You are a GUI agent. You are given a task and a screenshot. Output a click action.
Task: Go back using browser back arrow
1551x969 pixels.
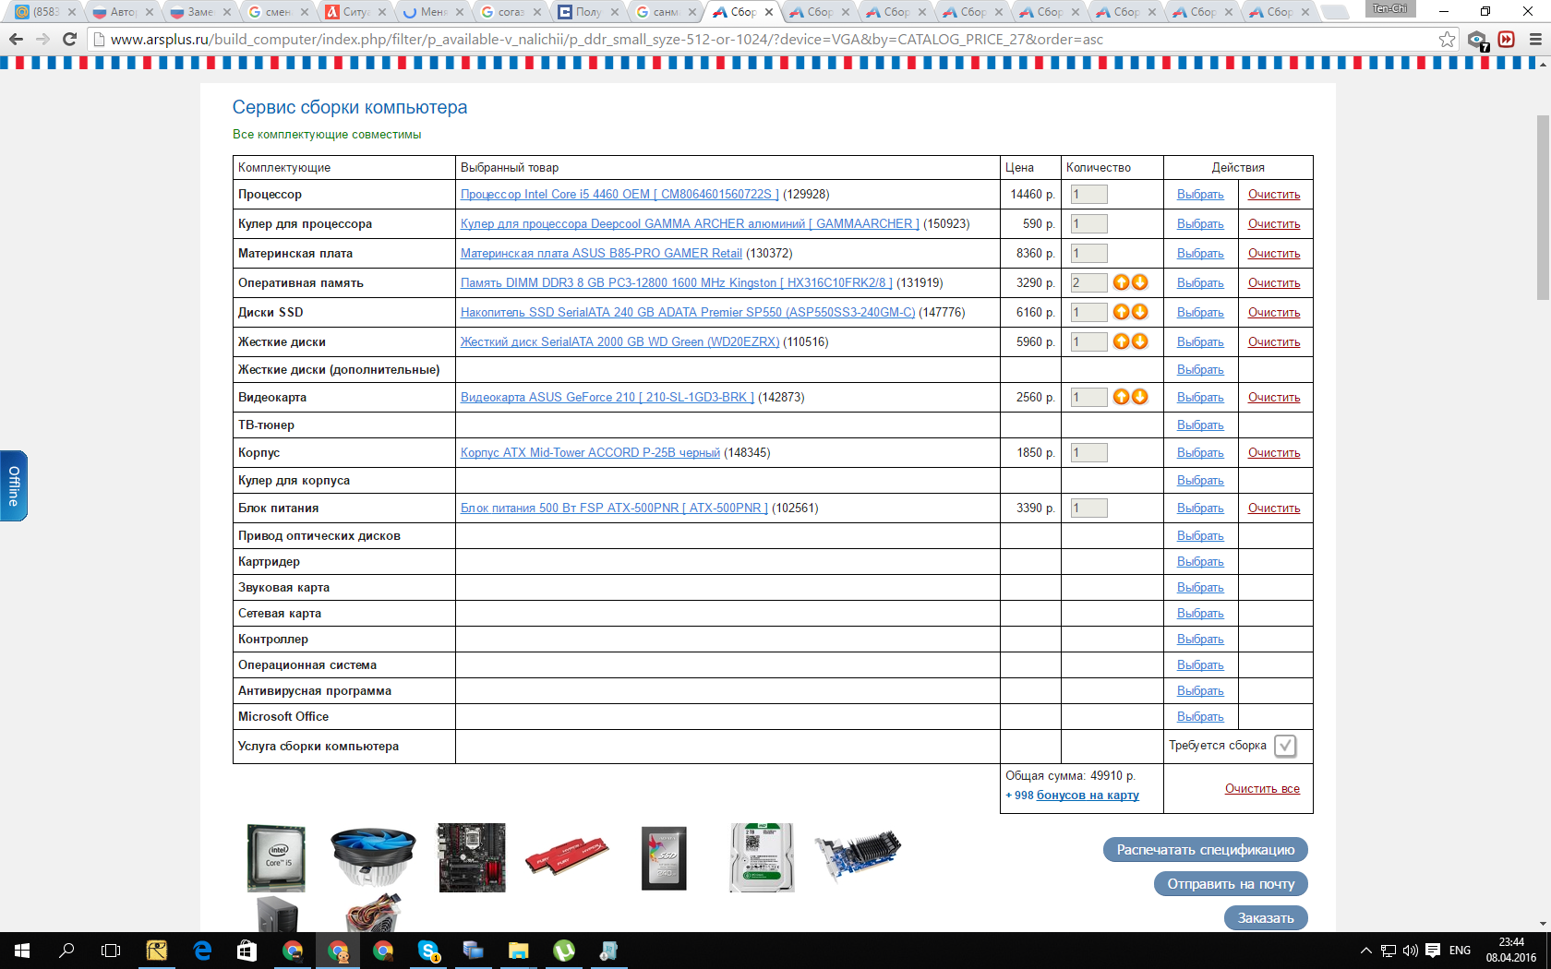click(16, 39)
